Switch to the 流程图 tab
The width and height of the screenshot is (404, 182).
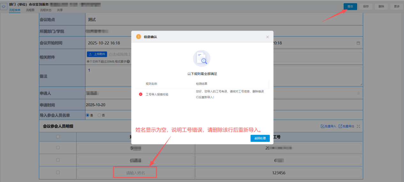[x=30, y=10]
